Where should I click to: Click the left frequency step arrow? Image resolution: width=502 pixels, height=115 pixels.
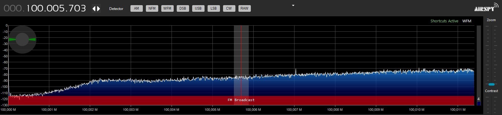click(x=94, y=9)
